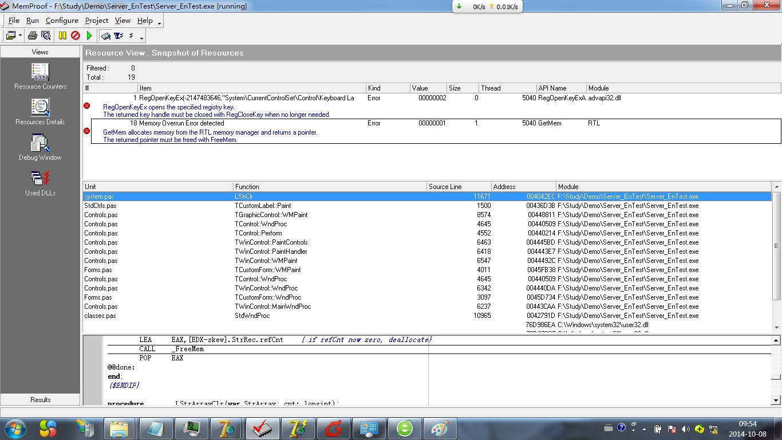Expand the toolbar overflow chevron

pos(142,38)
